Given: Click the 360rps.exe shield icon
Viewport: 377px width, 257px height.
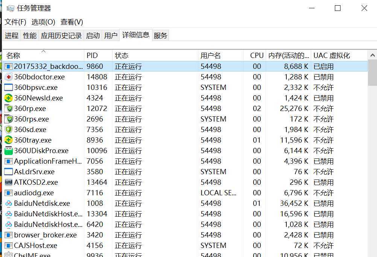Looking at the screenshot, I should coord(8,119).
